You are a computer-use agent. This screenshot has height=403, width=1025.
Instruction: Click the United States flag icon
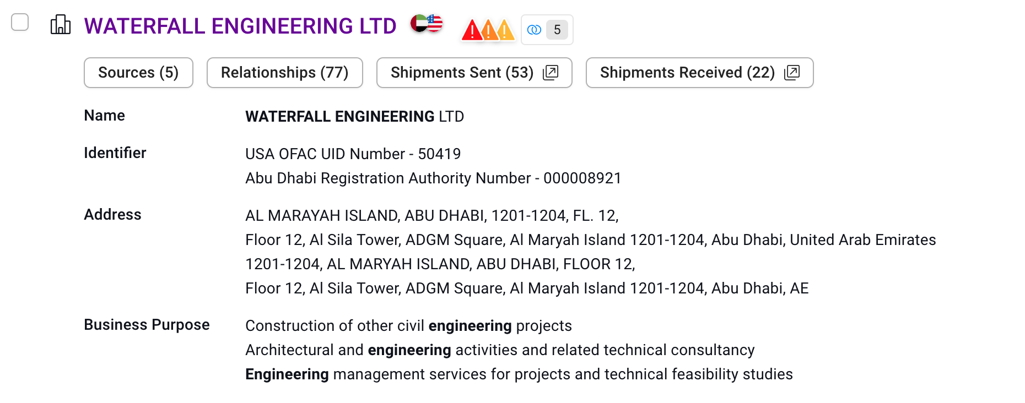pyautogui.click(x=435, y=24)
